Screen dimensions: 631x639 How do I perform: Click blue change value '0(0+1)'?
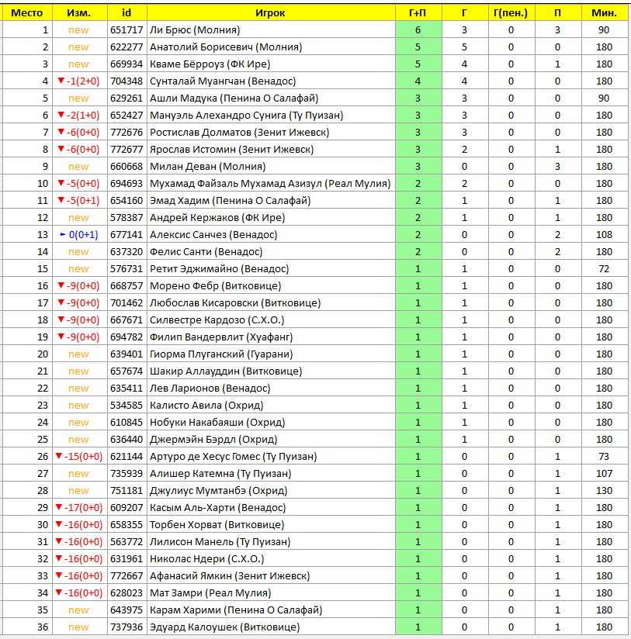point(79,235)
